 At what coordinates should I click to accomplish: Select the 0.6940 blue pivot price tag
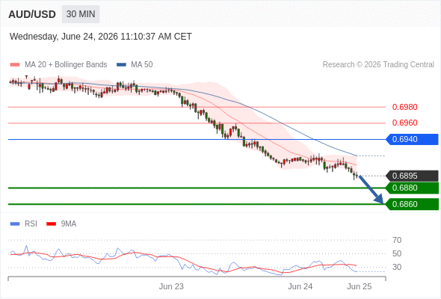pos(412,139)
